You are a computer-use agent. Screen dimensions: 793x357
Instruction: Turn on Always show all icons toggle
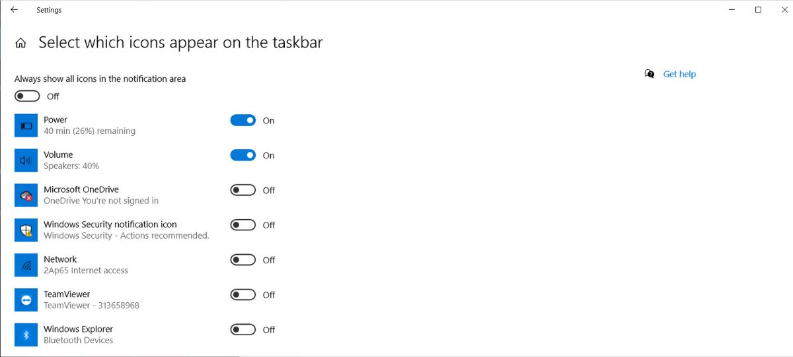[x=28, y=96]
